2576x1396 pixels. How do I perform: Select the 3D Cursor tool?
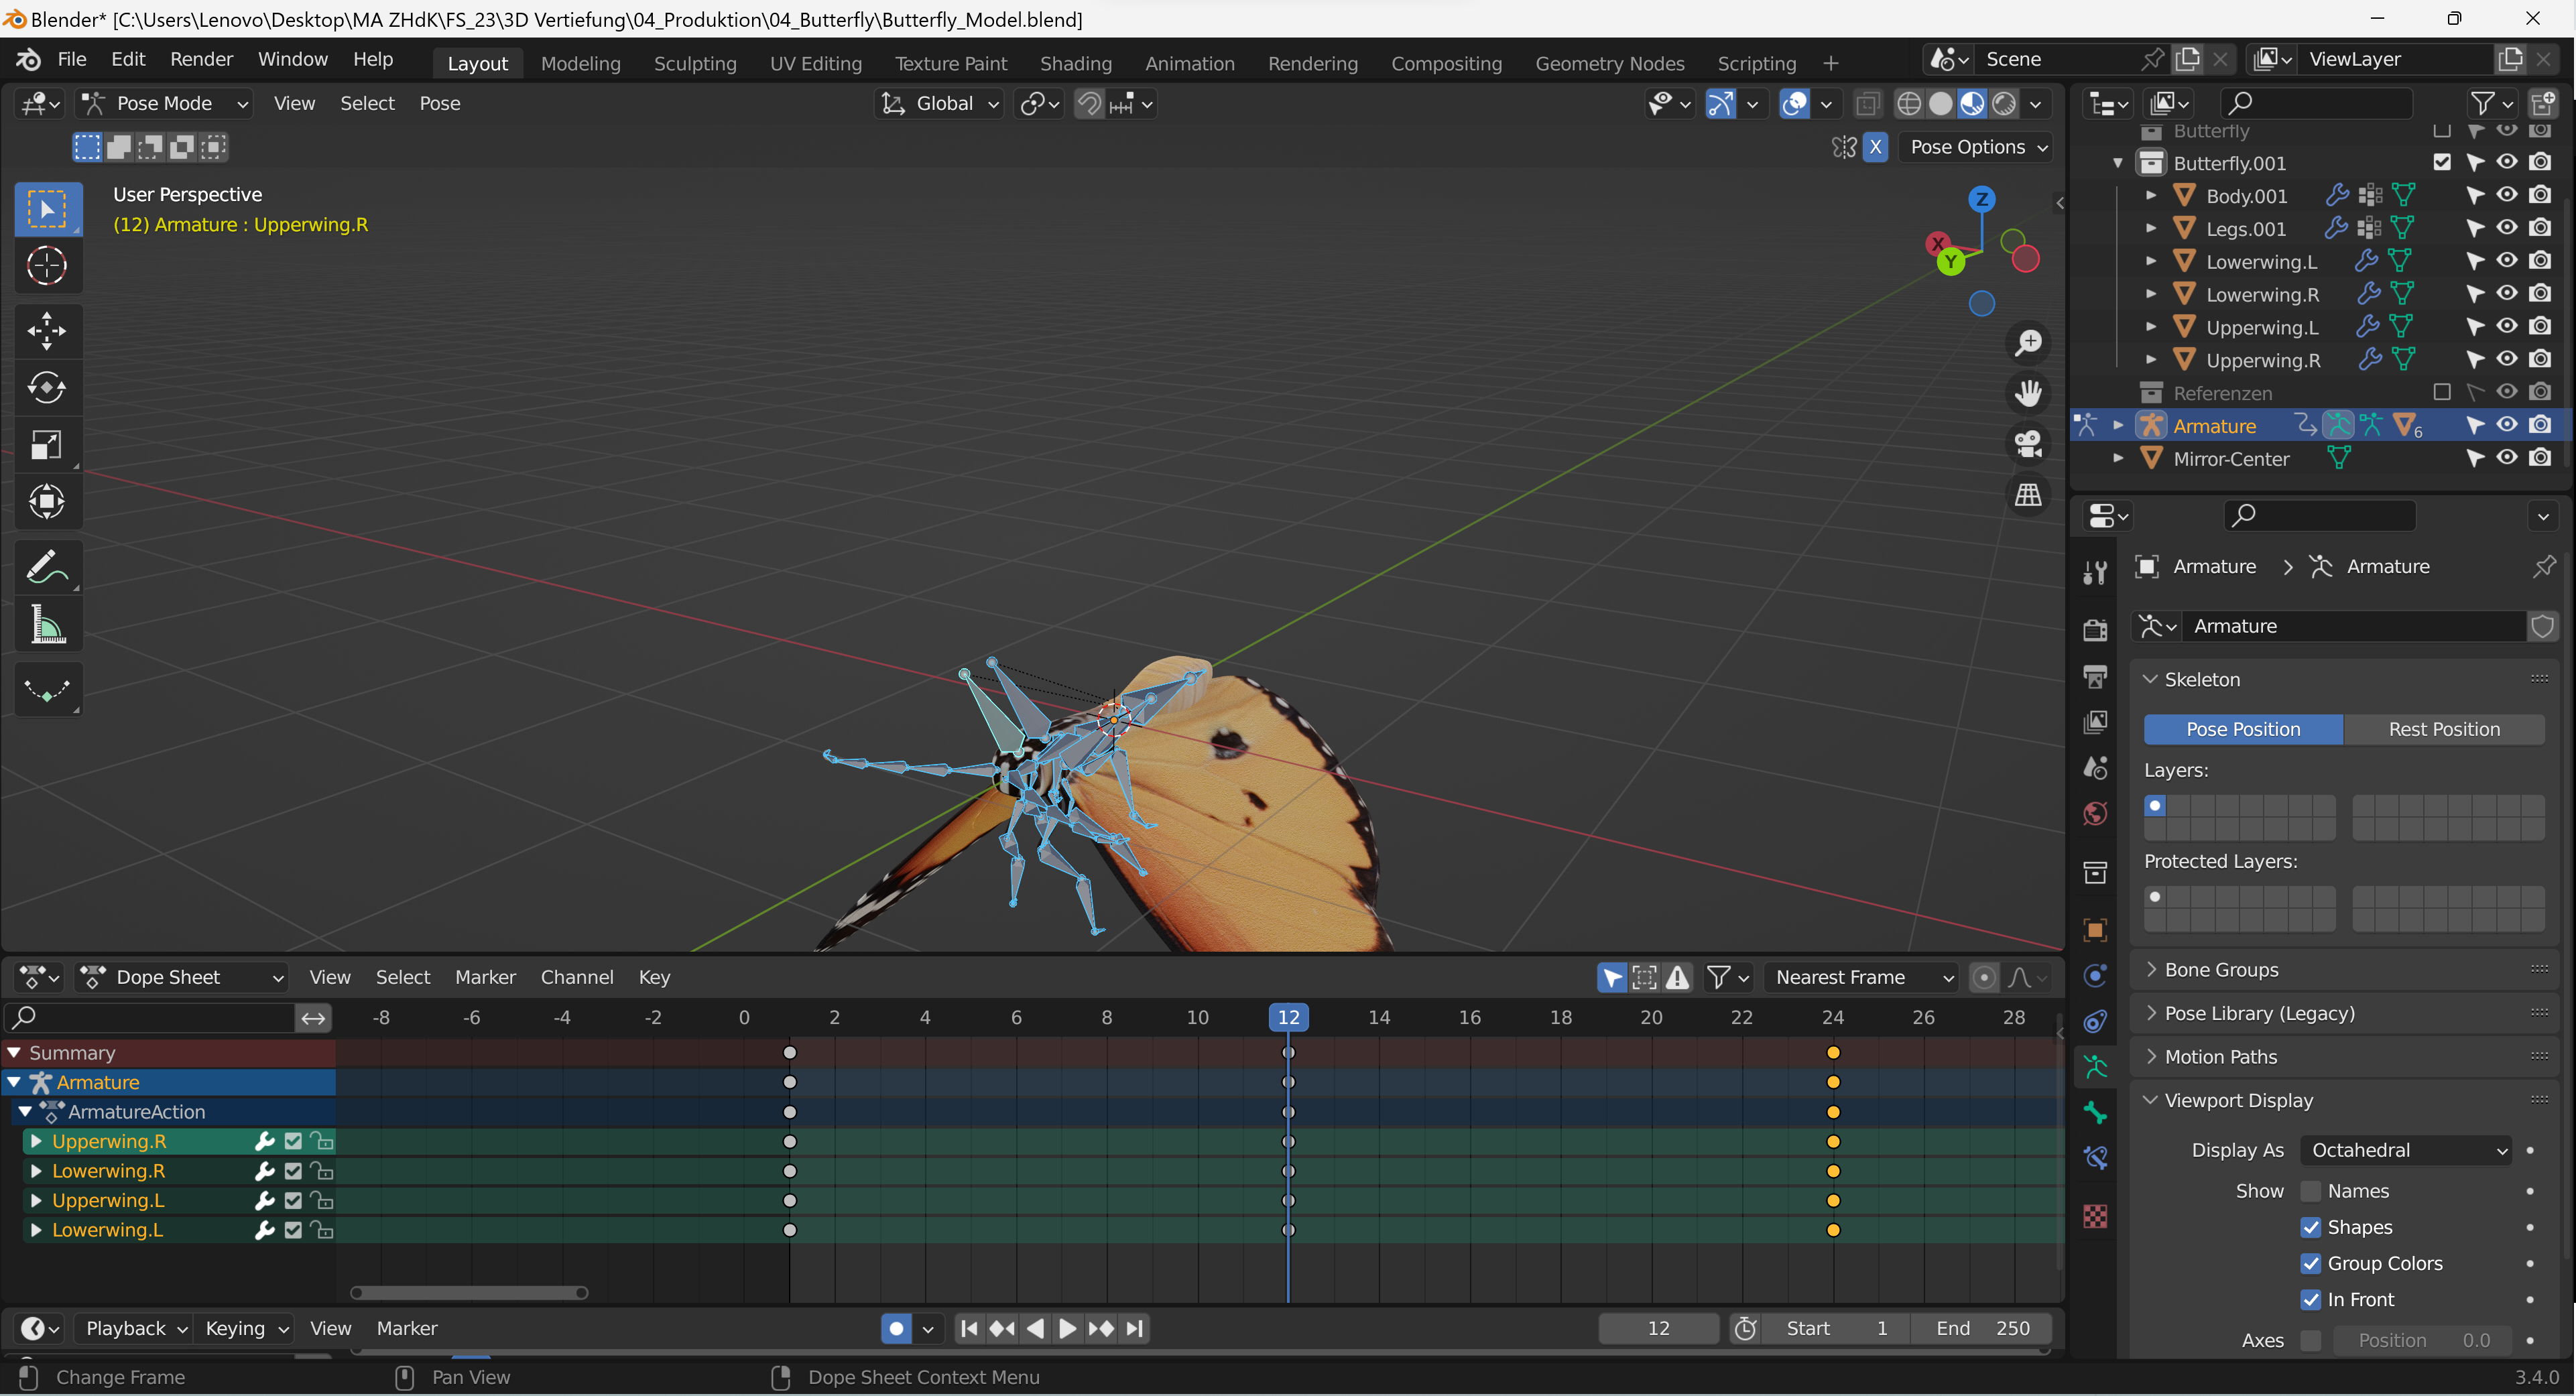[x=46, y=266]
